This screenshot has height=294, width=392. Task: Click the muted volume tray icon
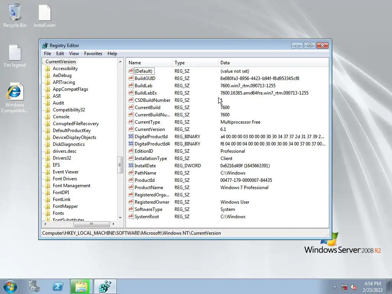[353, 287]
